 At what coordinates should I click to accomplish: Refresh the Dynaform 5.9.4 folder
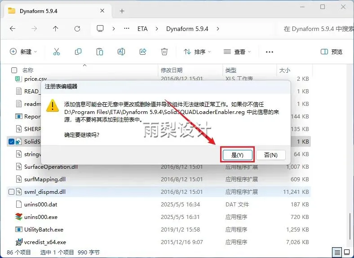(x=77, y=29)
